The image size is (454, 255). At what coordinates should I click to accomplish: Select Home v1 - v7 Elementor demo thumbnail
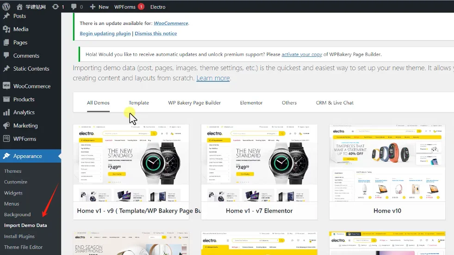click(x=259, y=164)
